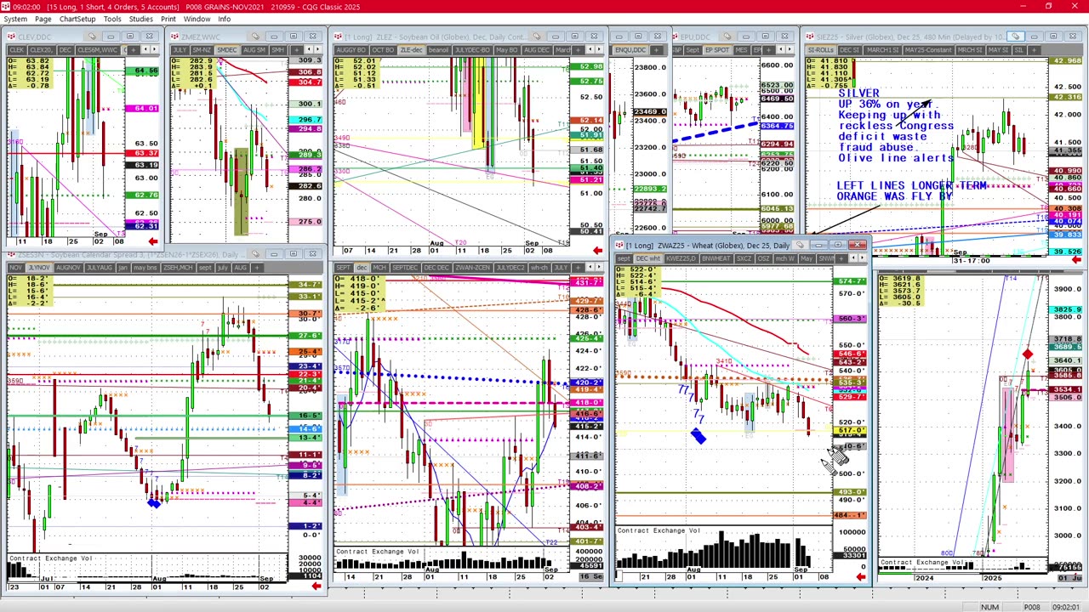
Task: Click link icon in ZSES3N Soybean Spread title
Action: (256, 253)
